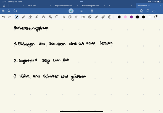This screenshot has height=113, width=163.
Task: Select the shapes tool
Action: [50, 17]
